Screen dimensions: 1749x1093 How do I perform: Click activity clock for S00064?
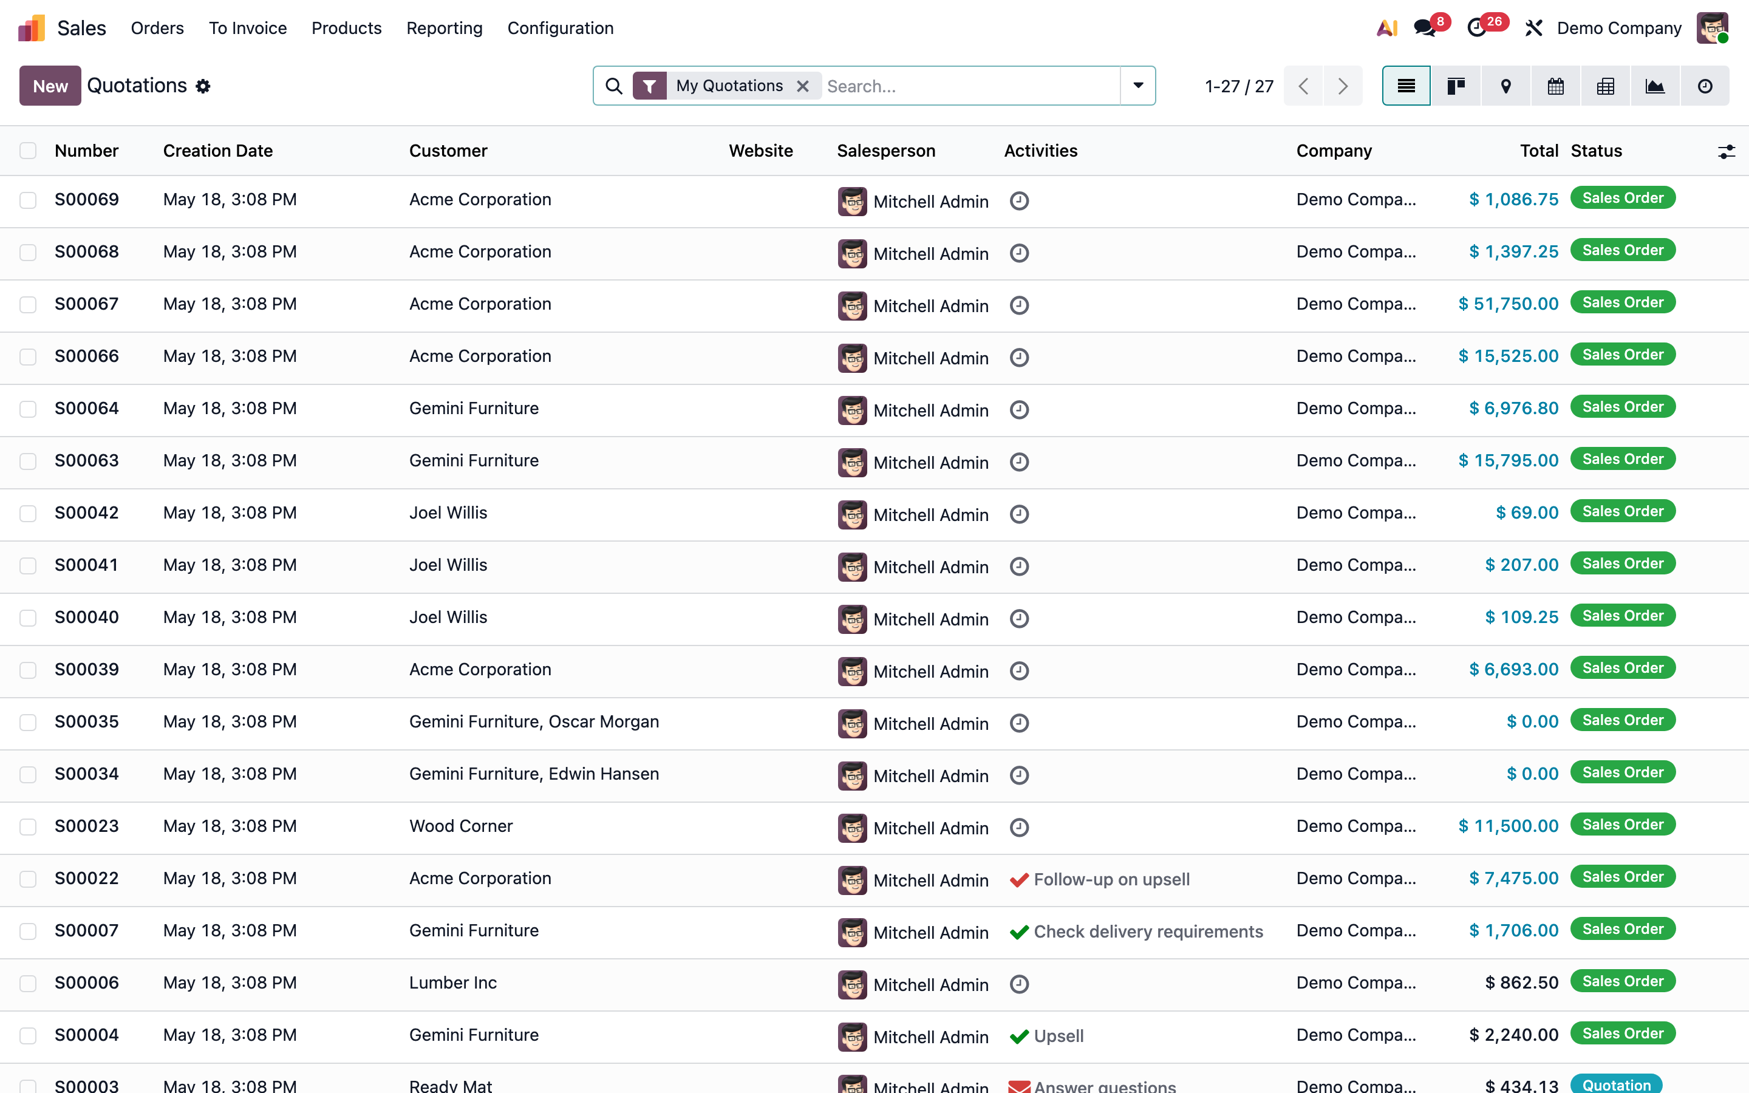[1019, 410]
